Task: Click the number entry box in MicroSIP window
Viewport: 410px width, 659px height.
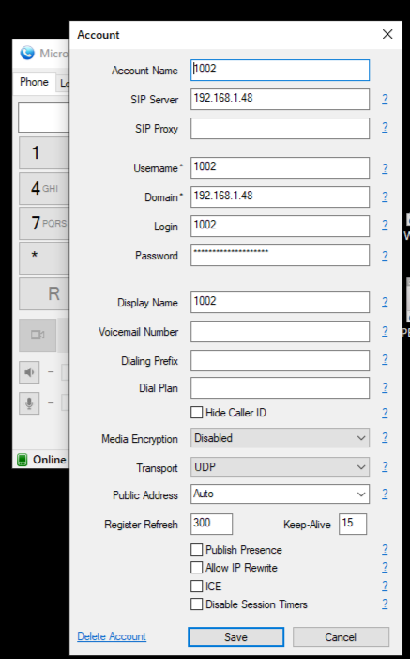Action: pyautogui.click(x=44, y=118)
